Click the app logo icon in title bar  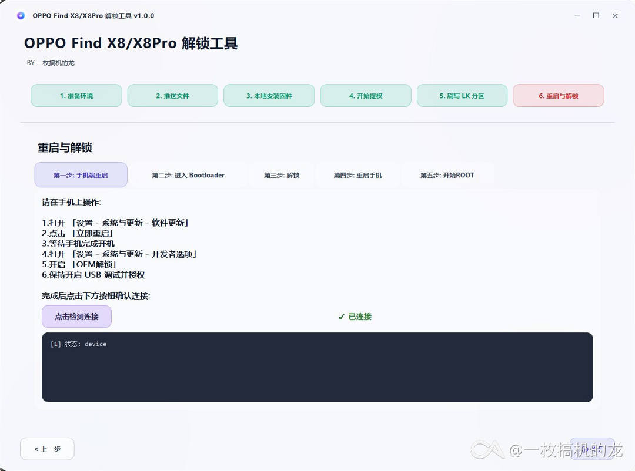click(21, 16)
